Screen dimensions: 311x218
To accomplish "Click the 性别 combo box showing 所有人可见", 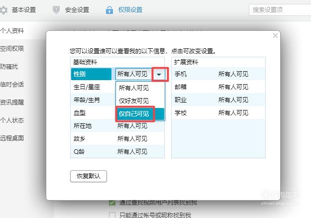I will [x=140, y=74].
